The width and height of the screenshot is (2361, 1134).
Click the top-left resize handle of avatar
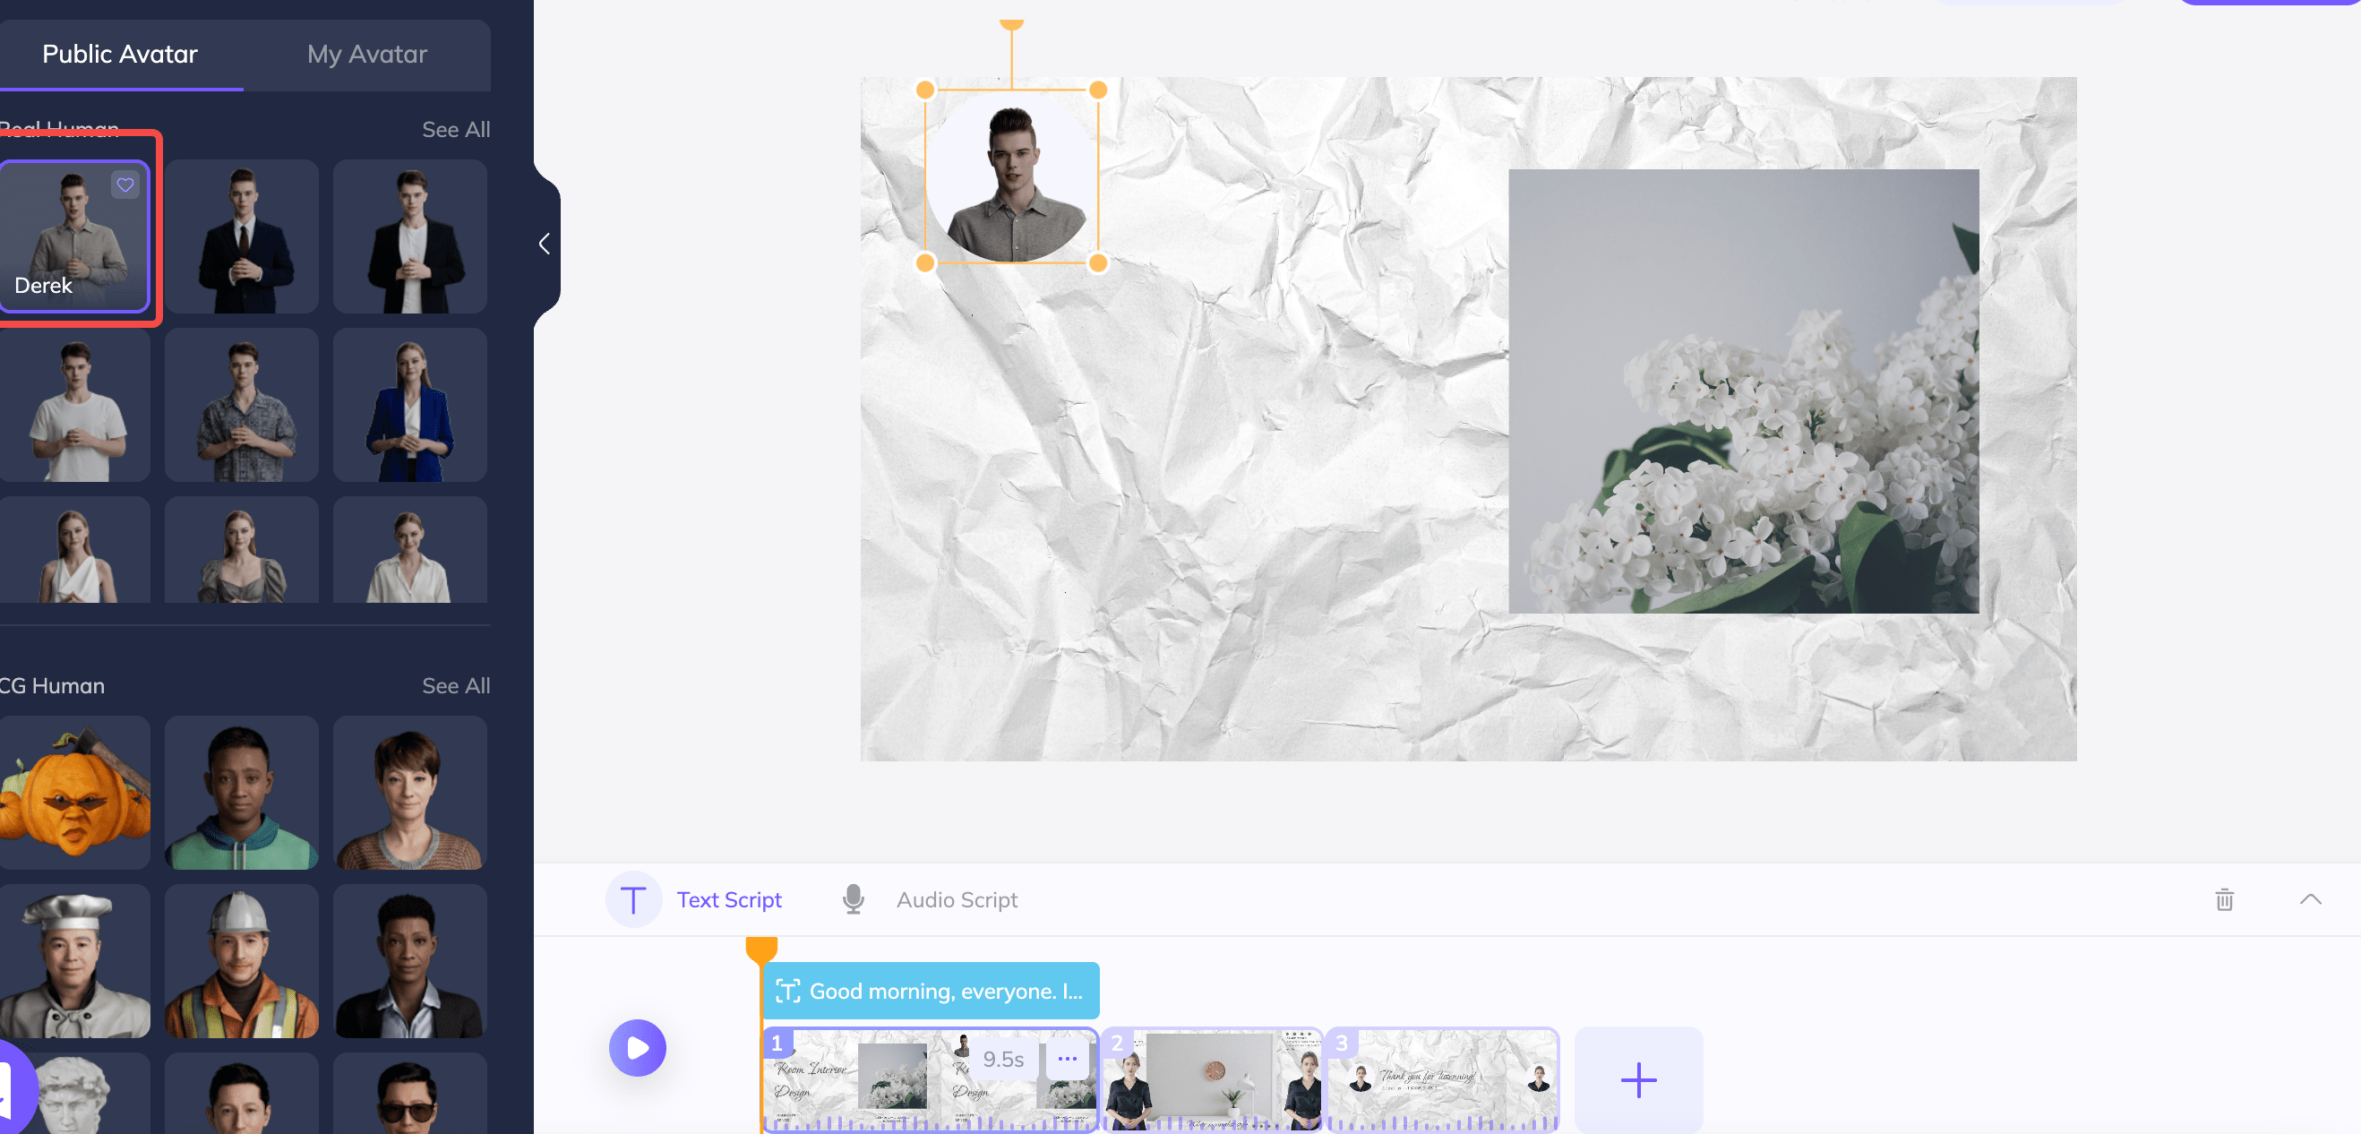(x=926, y=90)
